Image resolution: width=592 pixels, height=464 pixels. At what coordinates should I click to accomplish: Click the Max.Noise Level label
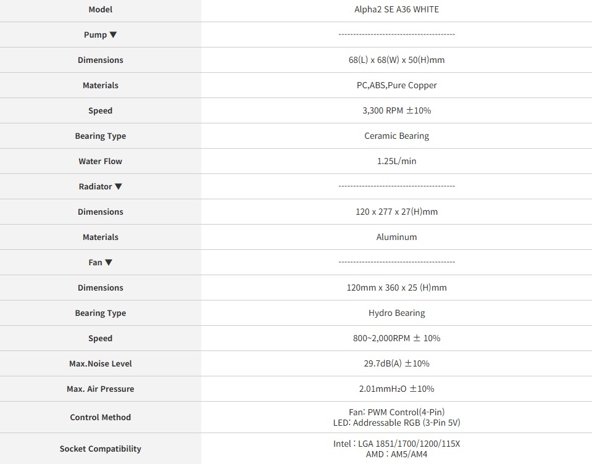(x=101, y=364)
